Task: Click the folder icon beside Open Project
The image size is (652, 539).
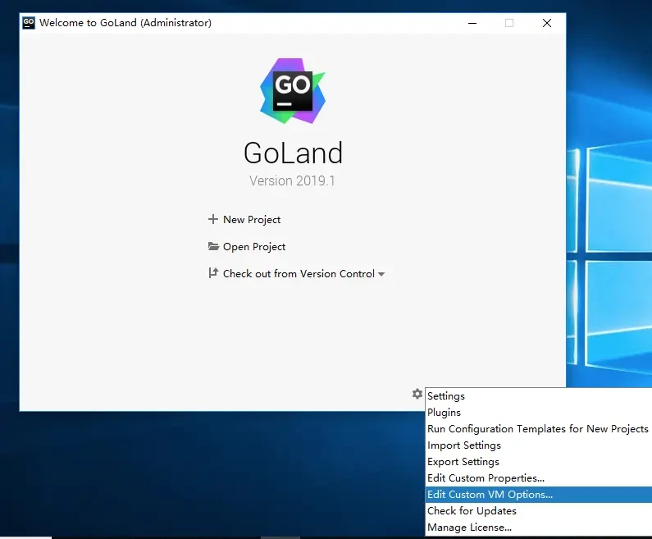Action: click(213, 247)
